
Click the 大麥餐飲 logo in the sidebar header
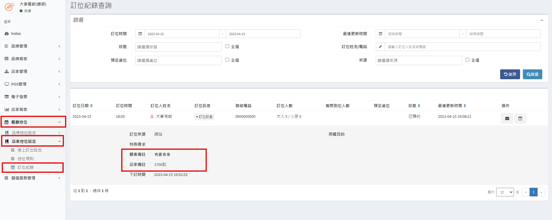coord(10,7)
